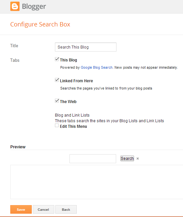Click the small x icon beside Search

click(138, 159)
